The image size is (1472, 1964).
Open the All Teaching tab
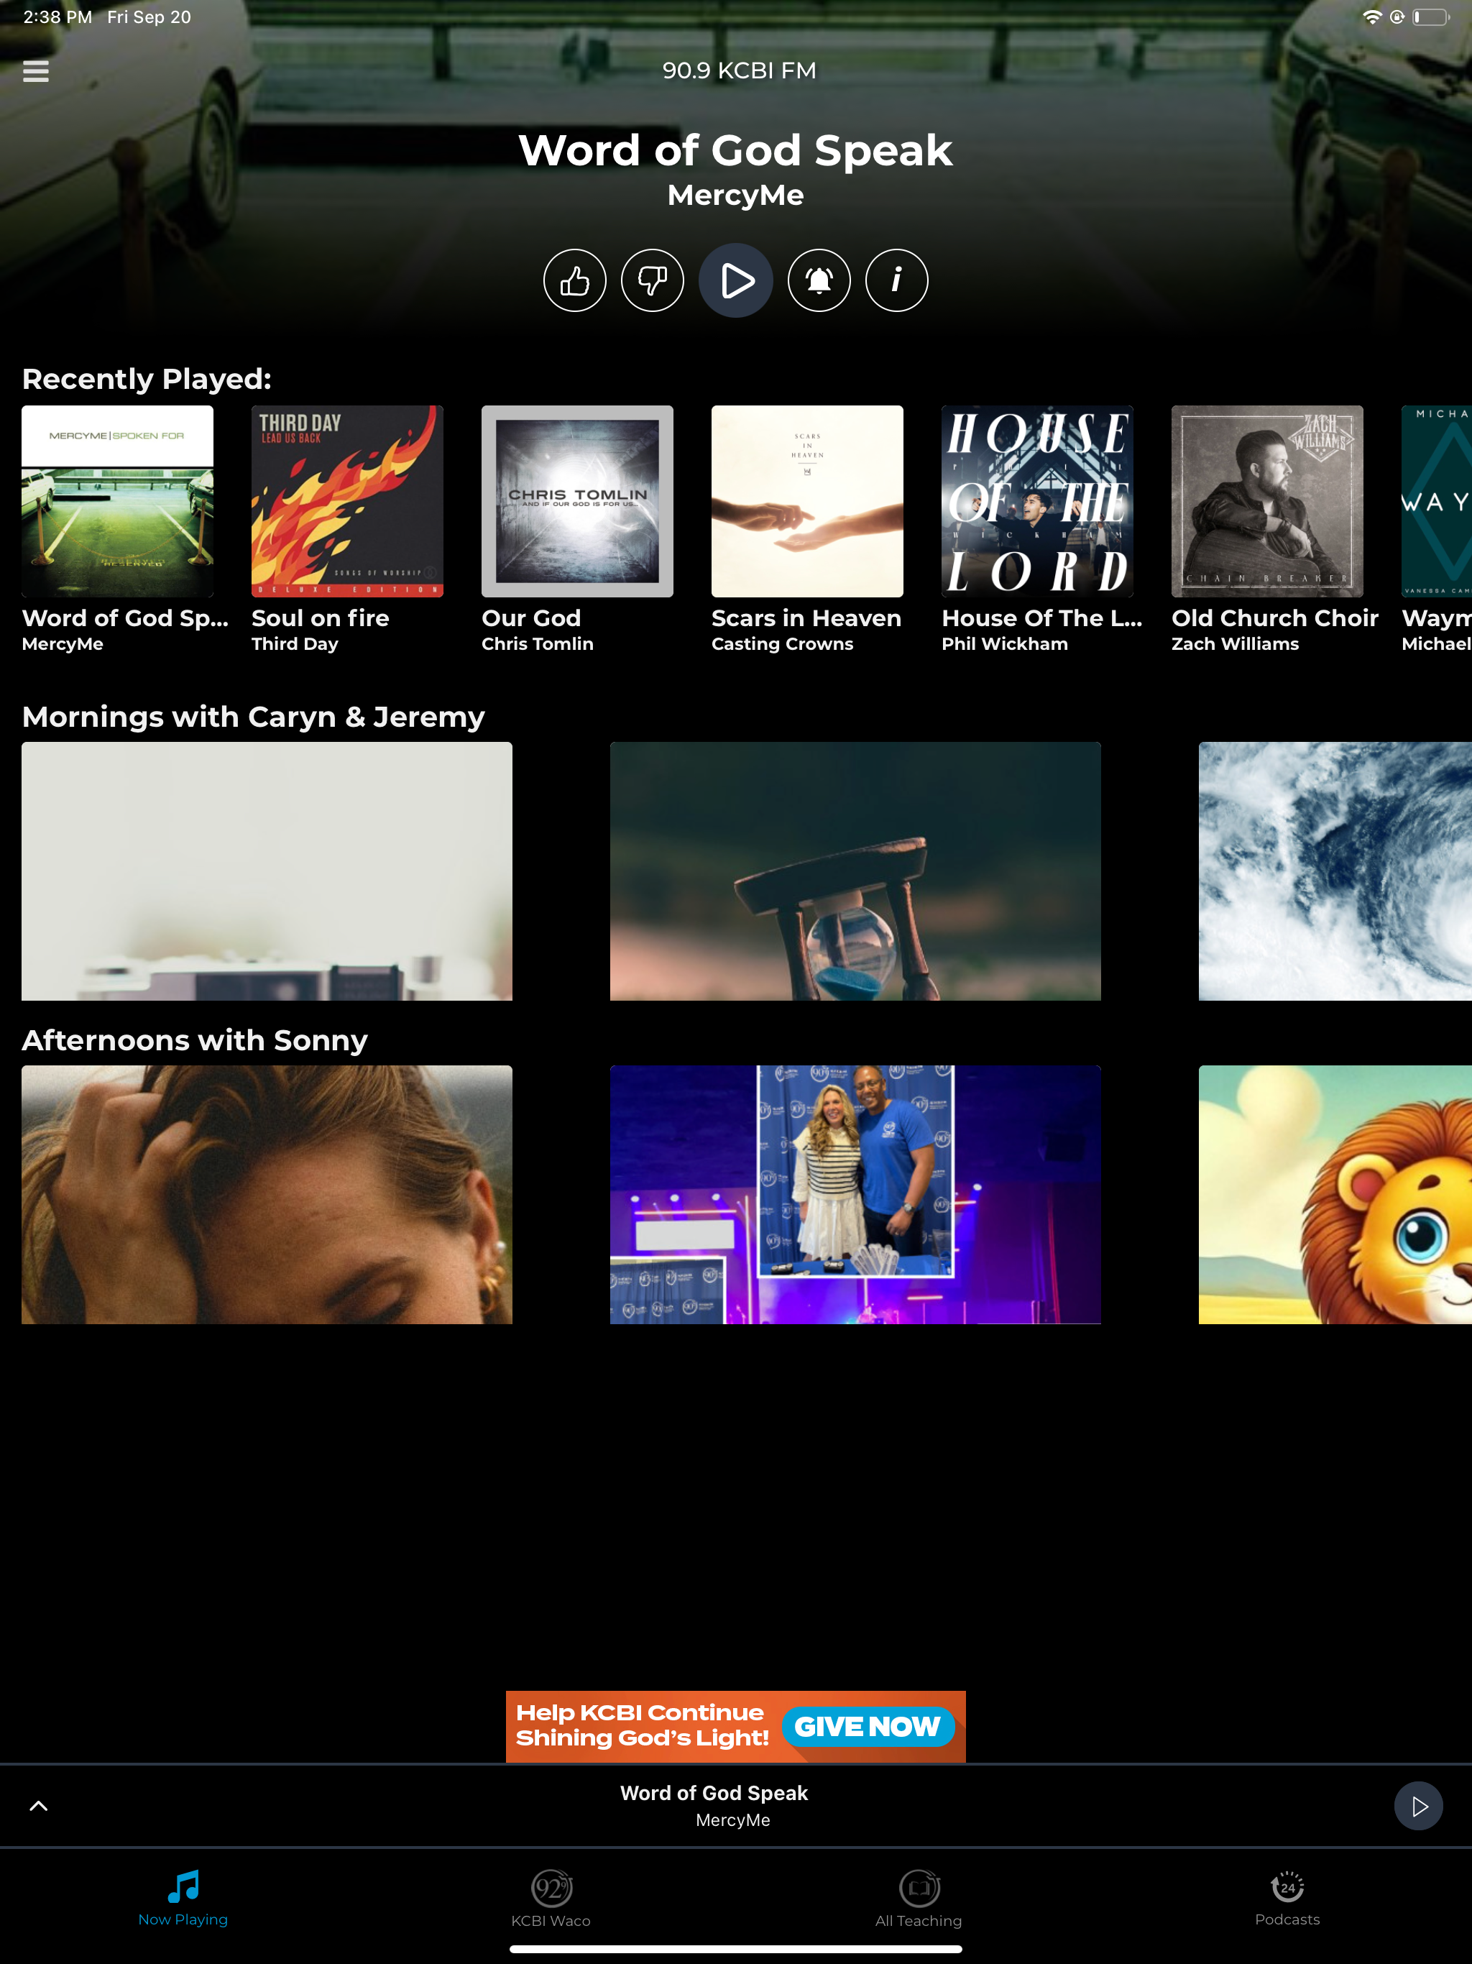pyautogui.click(x=919, y=1899)
